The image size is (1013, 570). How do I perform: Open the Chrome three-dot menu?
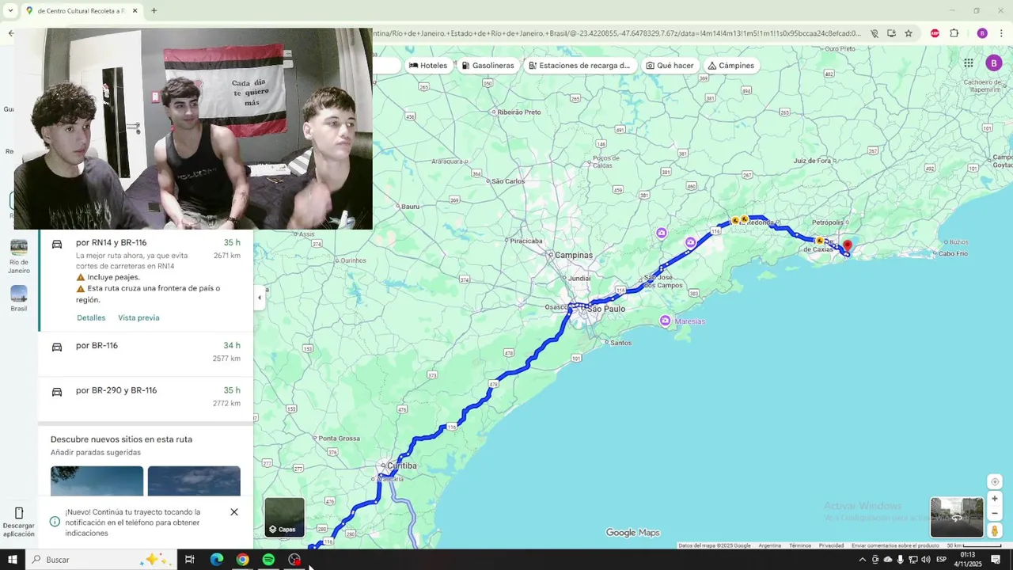coord(1002,33)
